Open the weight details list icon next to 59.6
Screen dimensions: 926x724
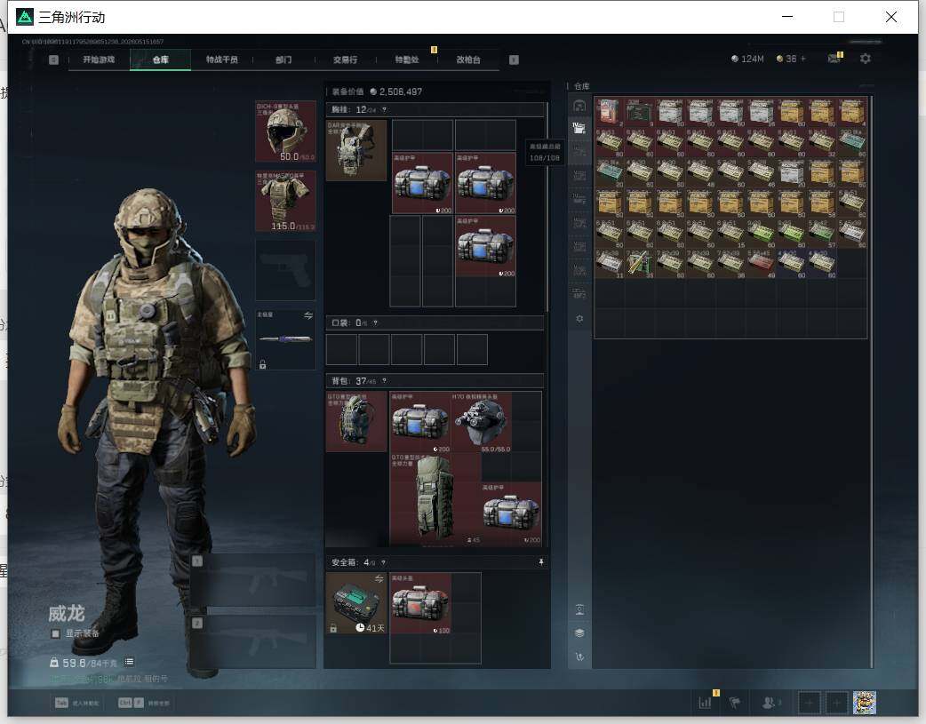click(x=129, y=662)
